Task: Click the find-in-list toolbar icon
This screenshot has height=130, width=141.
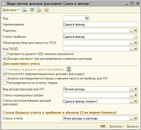Action: pyautogui.click(x=24, y=10)
